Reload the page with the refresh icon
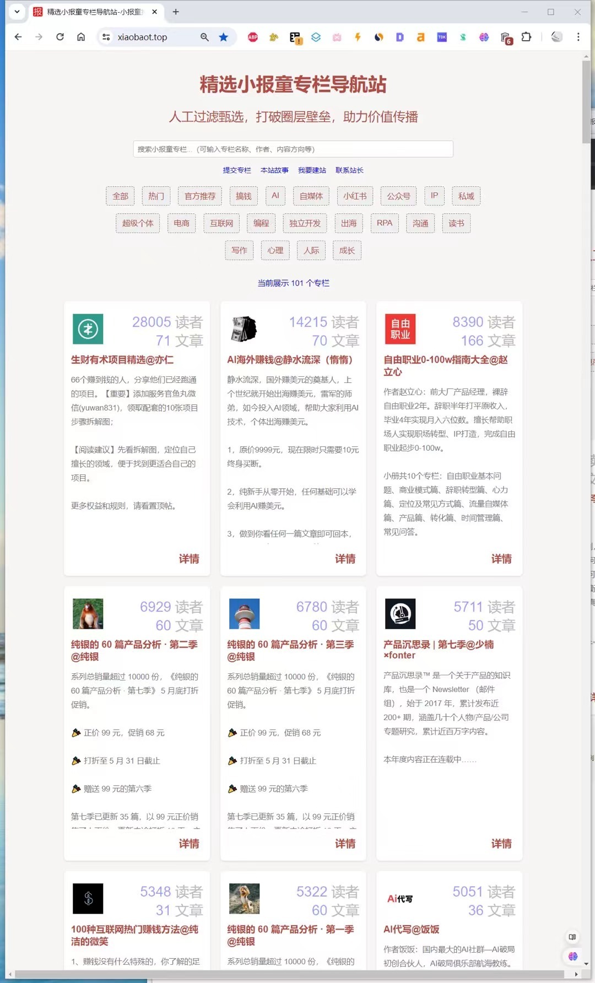The image size is (595, 983). [x=60, y=37]
